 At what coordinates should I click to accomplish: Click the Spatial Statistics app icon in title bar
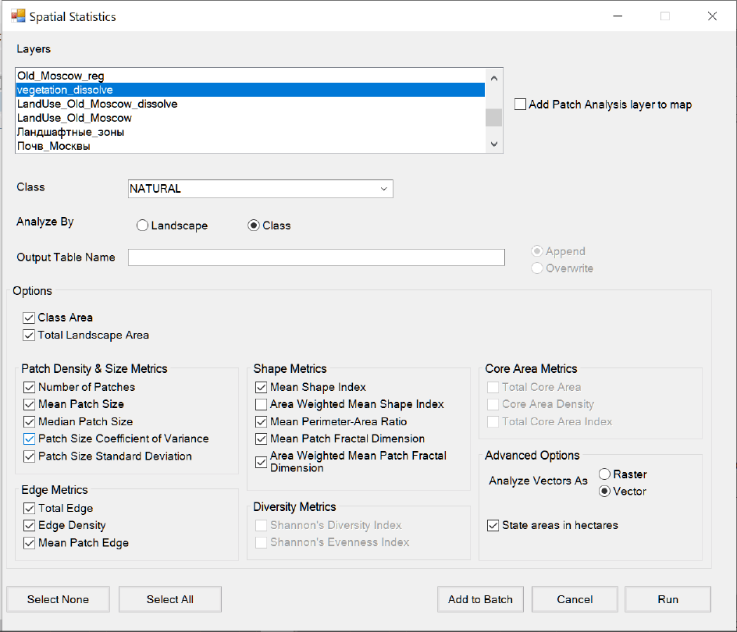[x=18, y=16]
